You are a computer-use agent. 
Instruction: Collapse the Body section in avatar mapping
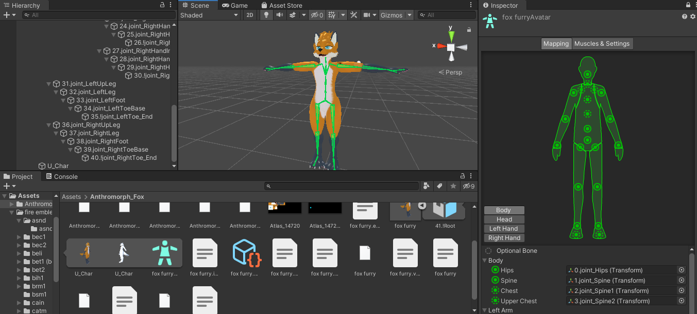pos(485,261)
